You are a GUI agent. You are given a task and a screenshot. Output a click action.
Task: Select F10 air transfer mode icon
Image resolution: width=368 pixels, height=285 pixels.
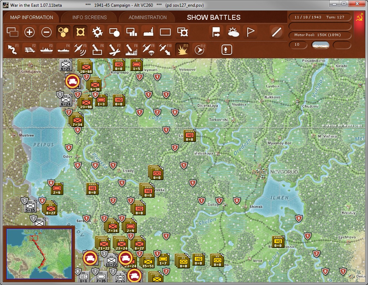coord(165,50)
